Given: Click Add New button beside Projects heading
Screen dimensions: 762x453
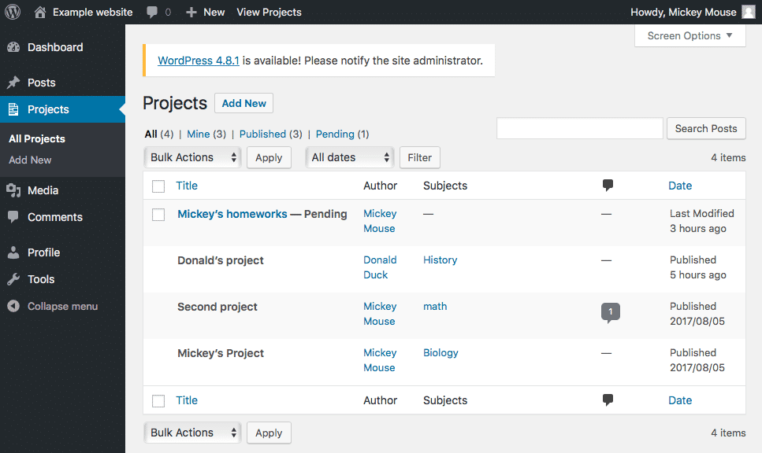Looking at the screenshot, I should [x=244, y=103].
